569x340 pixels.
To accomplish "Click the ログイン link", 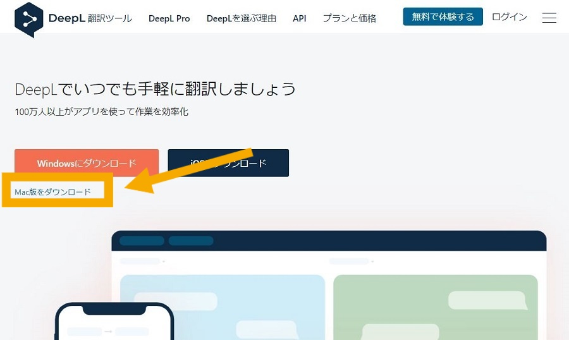I will pyautogui.click(x=509, y=17).
